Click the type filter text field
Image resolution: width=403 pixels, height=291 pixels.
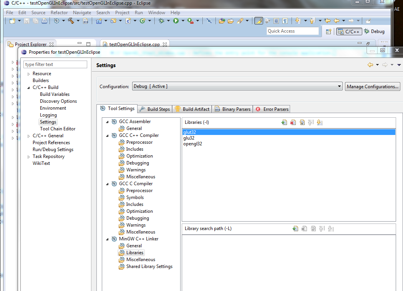[x=55, y=64]
